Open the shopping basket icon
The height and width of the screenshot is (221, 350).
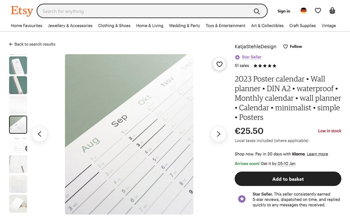332,11
